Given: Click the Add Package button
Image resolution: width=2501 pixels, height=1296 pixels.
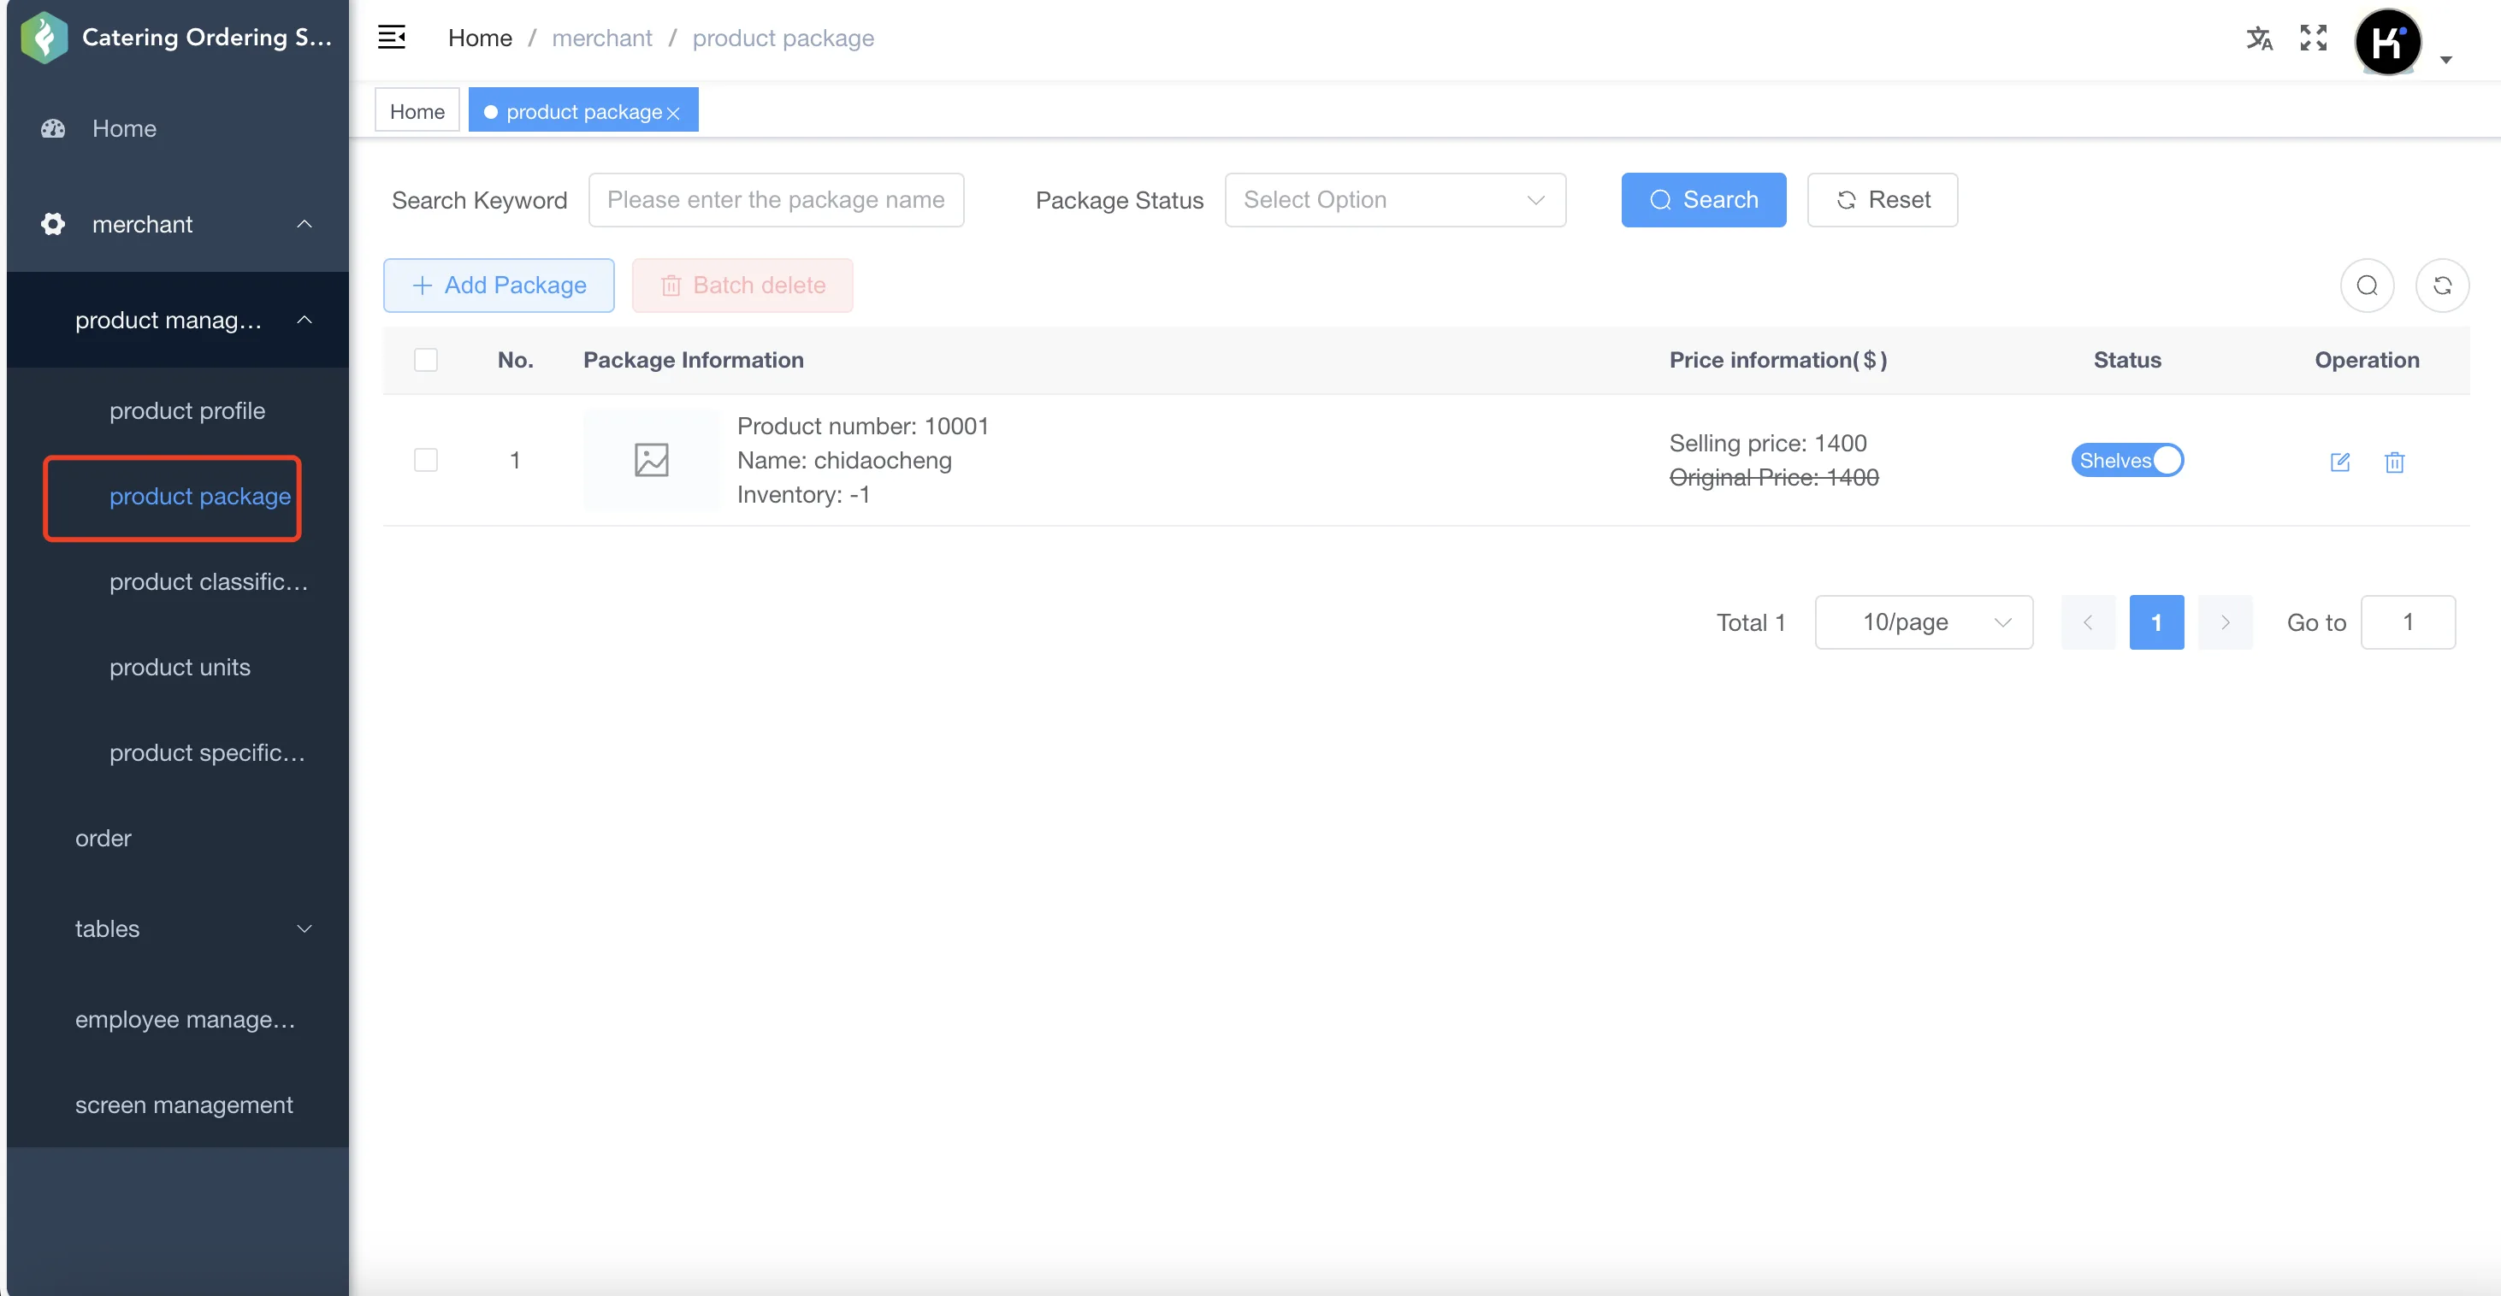Looking at the screenshot, I should tap(498, 286).
